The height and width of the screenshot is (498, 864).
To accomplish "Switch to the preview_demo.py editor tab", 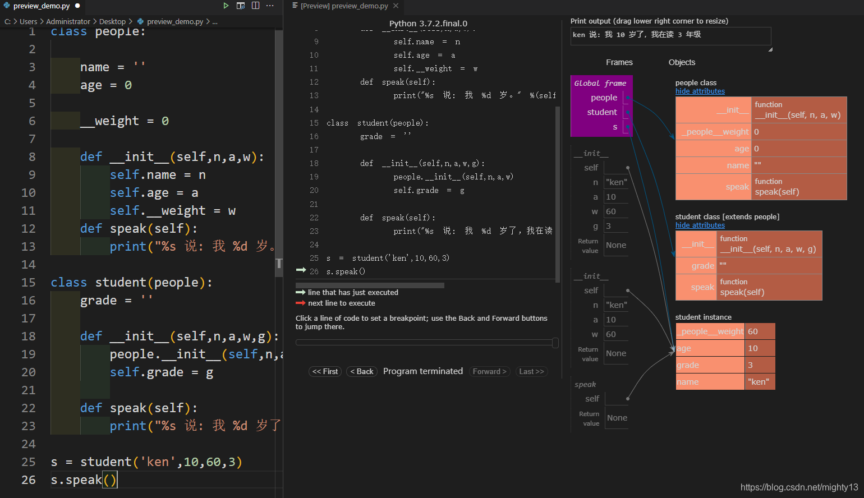I will tap(42, 6).
